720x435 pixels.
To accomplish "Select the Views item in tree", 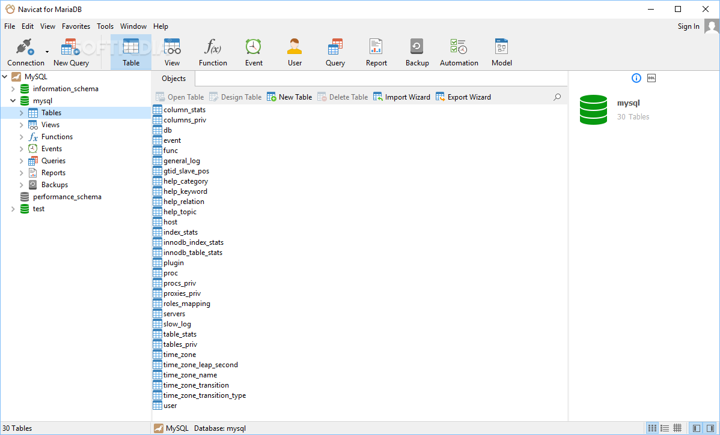I will (50, 125).
